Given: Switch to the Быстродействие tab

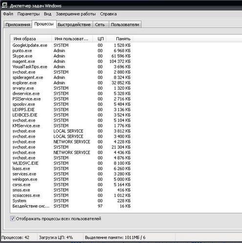Looking at the screenshot, I should point(74,24).
